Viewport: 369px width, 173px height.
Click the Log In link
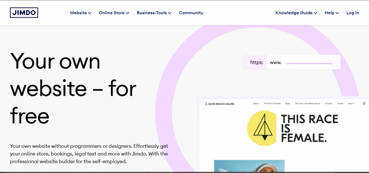352,13
